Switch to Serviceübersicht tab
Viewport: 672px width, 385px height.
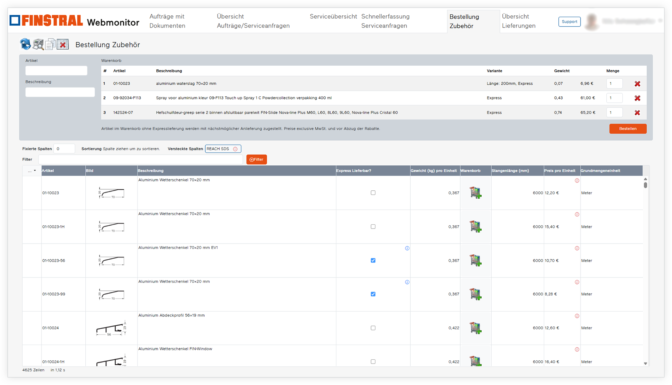333,16
